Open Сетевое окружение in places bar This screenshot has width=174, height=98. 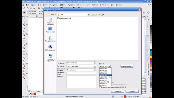[50, 58]
